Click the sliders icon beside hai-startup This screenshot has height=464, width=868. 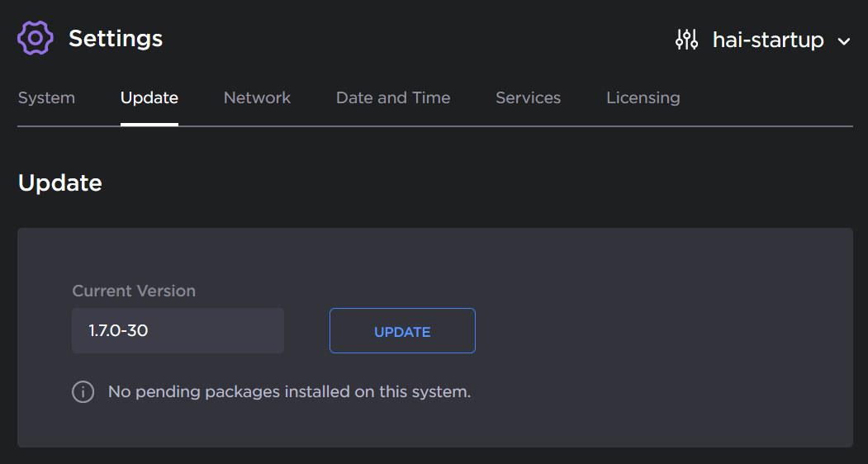686,40
